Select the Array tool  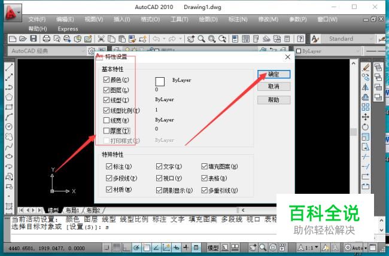pyautogui.click(x=366, y=107)
